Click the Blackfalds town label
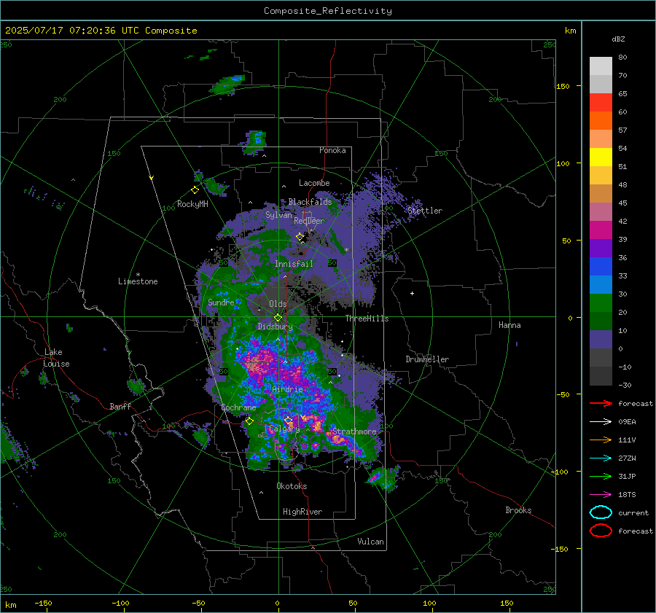This screenshot has width=656, height=613. (310, 202)
